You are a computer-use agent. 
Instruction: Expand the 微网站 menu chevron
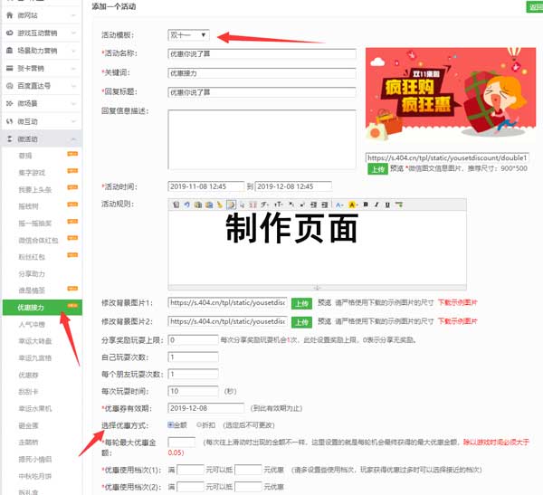point(73,15)
